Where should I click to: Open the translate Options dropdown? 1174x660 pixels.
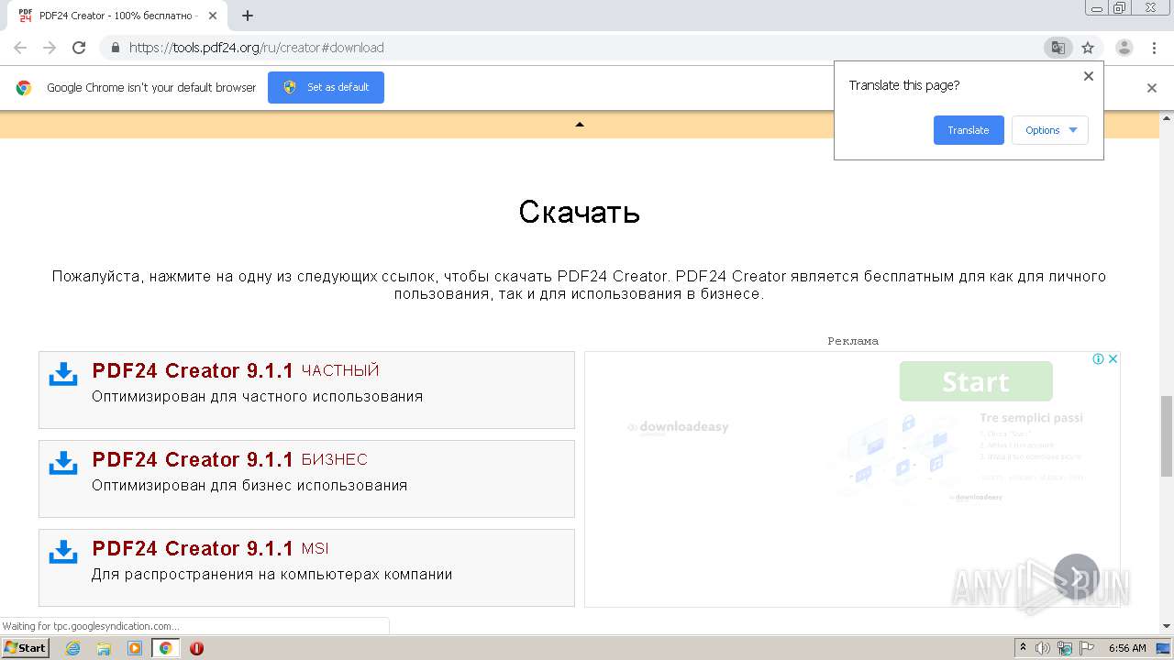[x=1050, y=130]
